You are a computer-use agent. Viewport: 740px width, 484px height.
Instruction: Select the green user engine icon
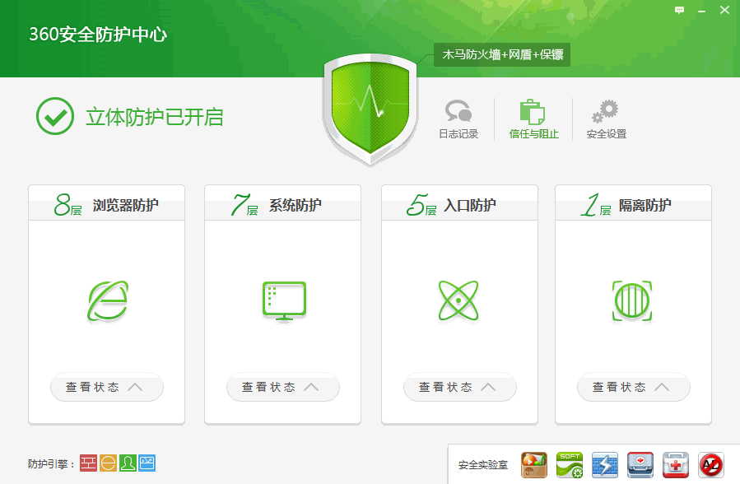(x=128, y=463)
